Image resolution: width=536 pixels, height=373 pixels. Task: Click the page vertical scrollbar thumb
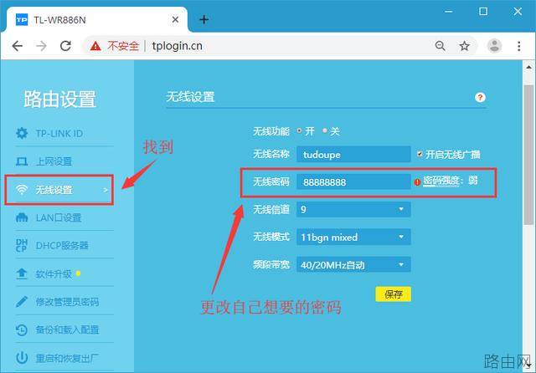(528, 155)
